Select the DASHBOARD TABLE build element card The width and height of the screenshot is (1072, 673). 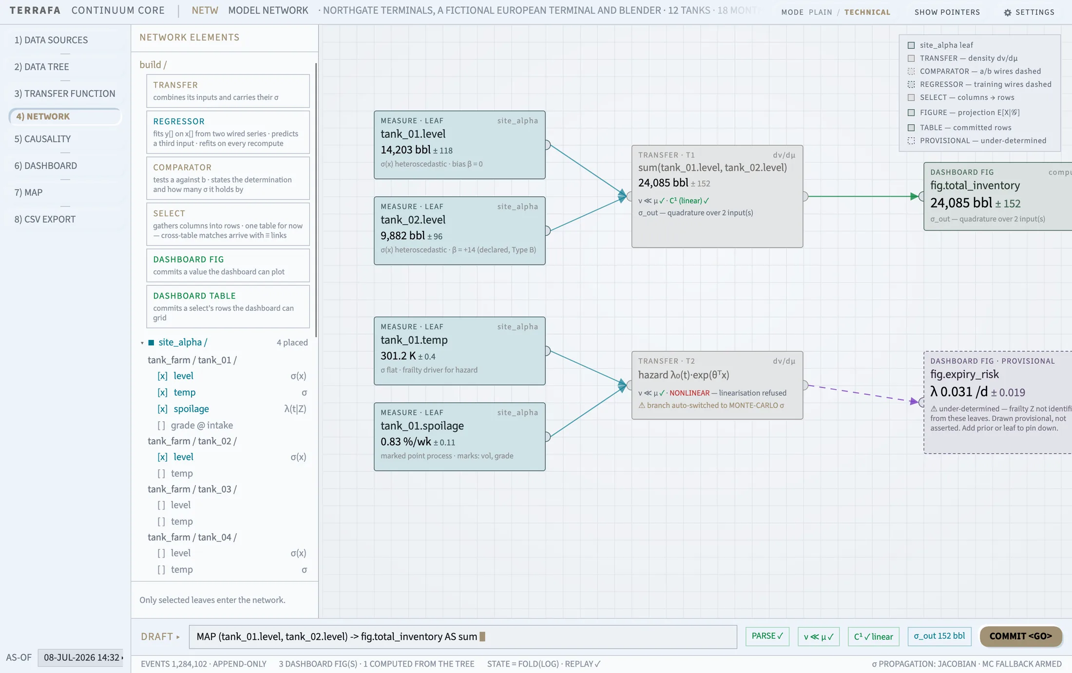pos(228,306)
